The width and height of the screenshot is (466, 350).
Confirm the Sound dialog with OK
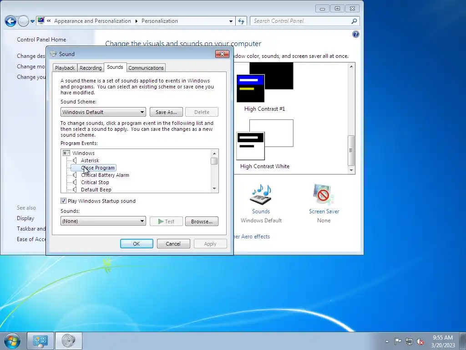coord(137,244)
